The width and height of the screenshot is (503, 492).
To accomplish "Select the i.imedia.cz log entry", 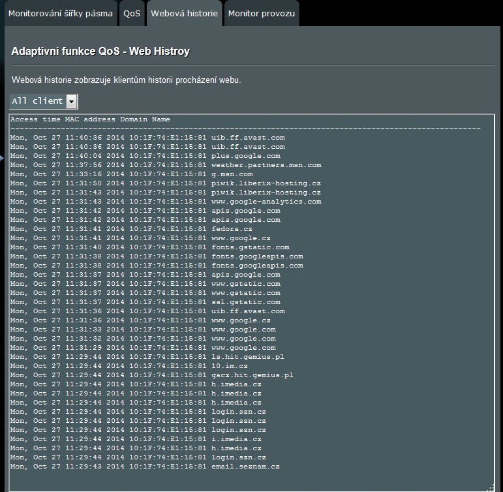I will 136,439.
